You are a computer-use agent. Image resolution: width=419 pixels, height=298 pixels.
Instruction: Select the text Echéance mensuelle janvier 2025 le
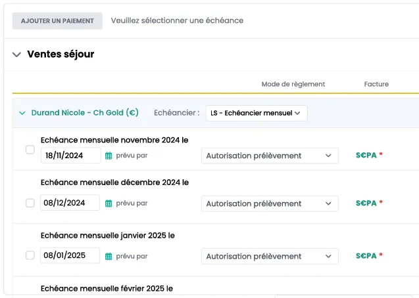click(x=108, y=236)
